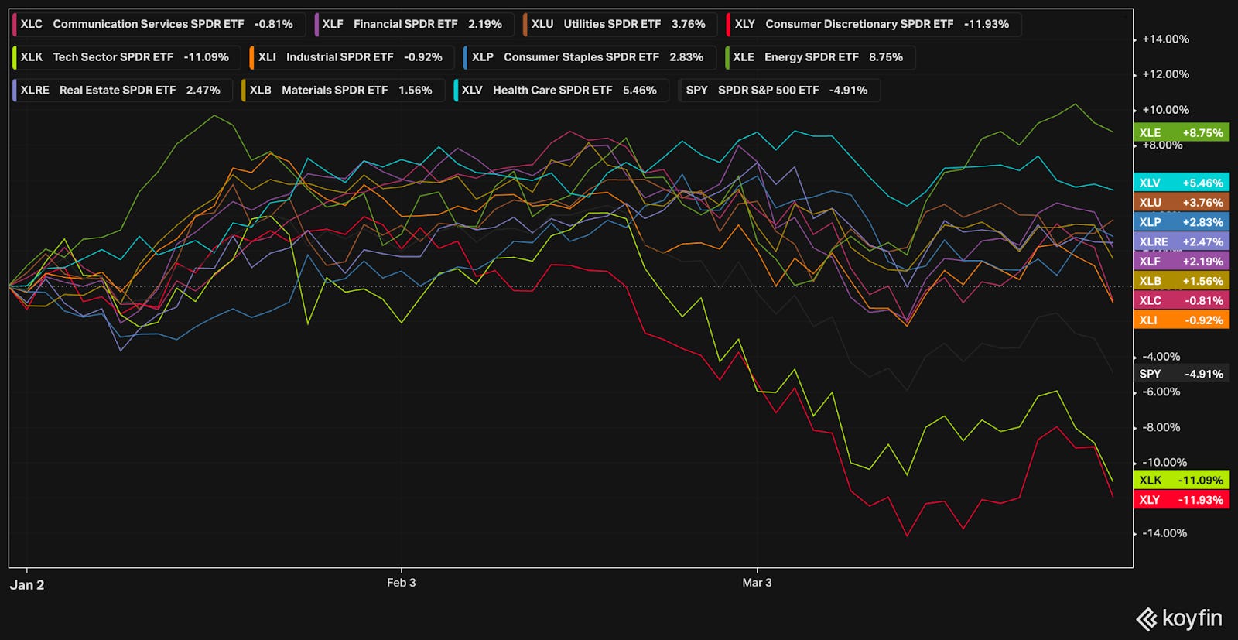Click the XLC -0.81% axis price tag

1182,300
